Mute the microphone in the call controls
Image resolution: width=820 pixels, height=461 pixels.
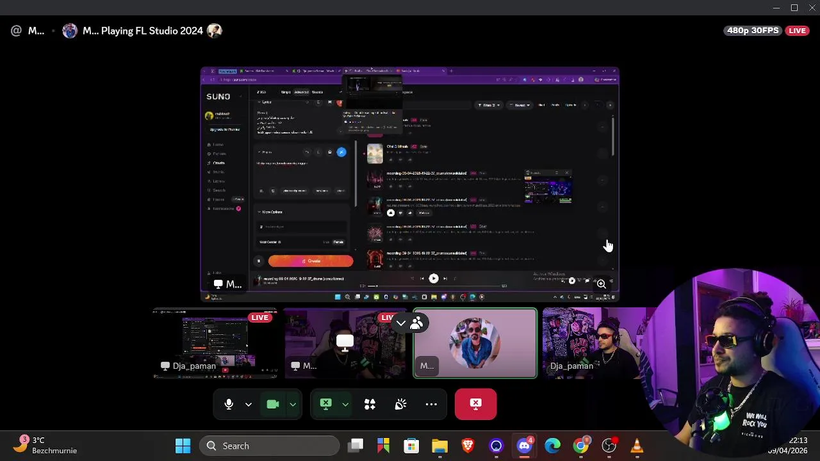tap(229, 404)
